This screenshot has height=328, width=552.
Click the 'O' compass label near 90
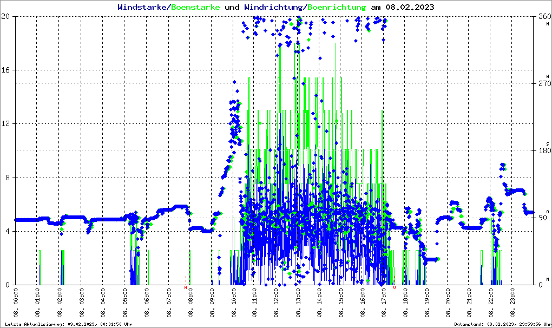coord(548,211)
